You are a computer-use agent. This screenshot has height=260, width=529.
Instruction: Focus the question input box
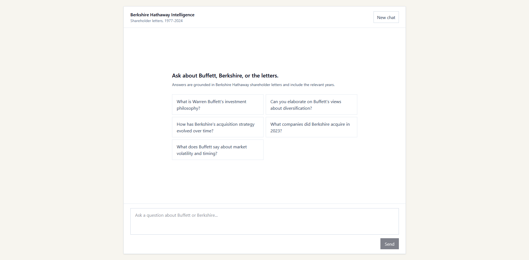click(265, 221)
